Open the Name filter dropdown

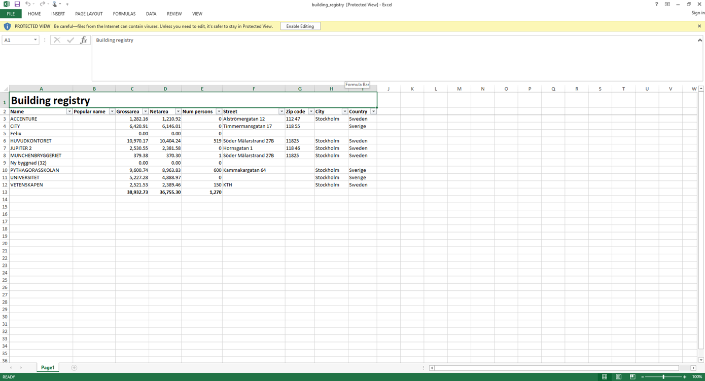tap(69, 111)
